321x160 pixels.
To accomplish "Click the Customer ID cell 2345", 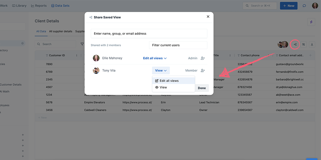I will coord(49,79).
